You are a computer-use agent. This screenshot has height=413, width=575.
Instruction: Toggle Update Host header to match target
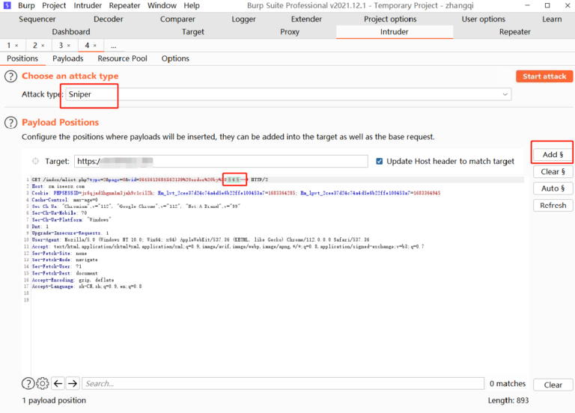(380, 162)
